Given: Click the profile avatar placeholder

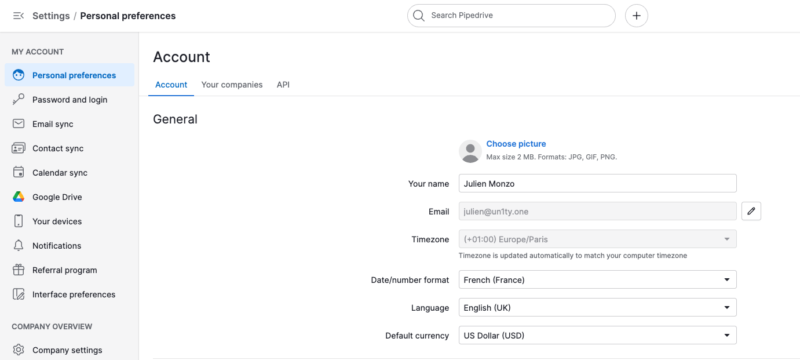Looking at the screenshot, I should click(x=470, y=151).
